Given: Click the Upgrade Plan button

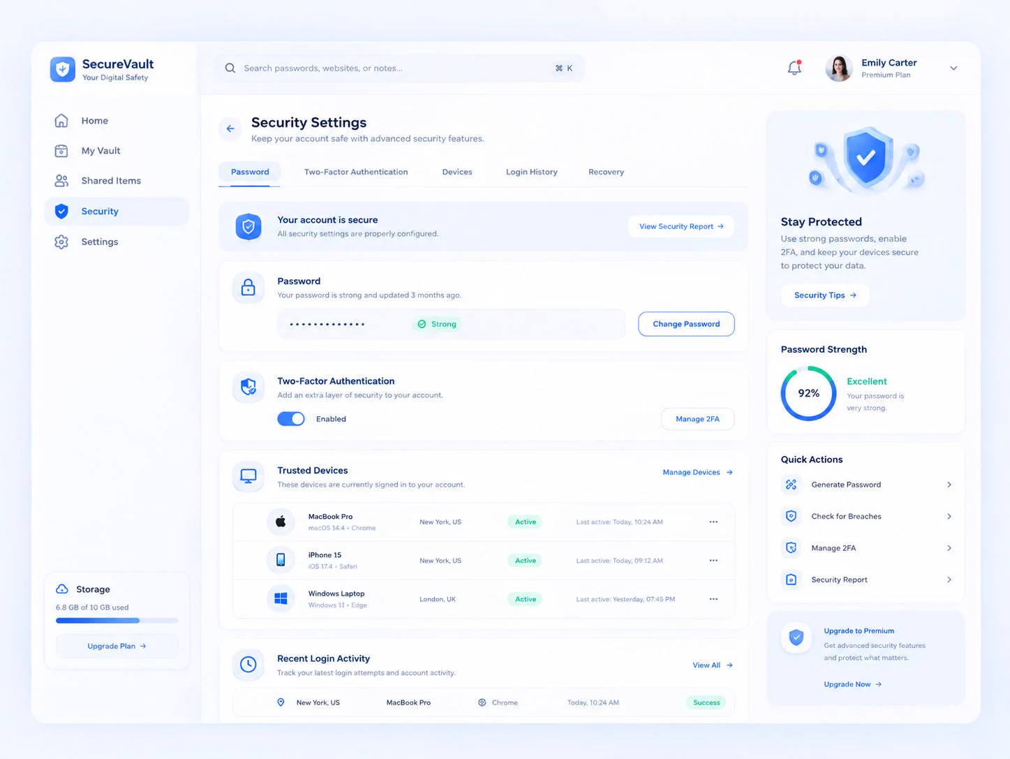Looking at the screenshot, I should 117,646.
